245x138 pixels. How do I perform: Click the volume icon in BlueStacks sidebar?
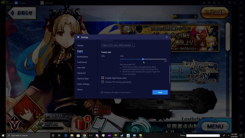click(x=241, y=15)
